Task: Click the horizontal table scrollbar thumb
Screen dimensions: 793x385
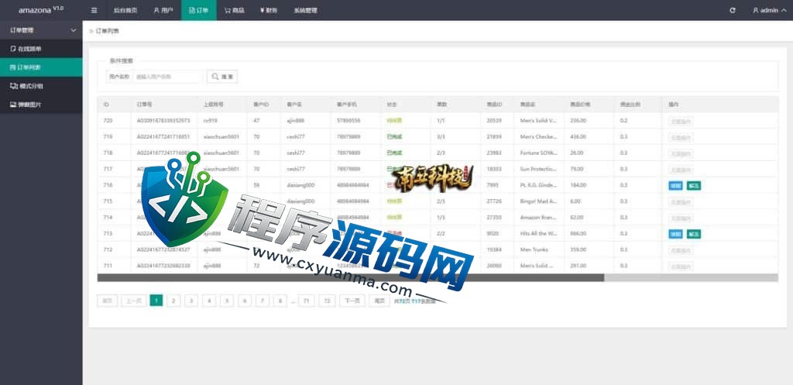Action: (x=351, y=278)
